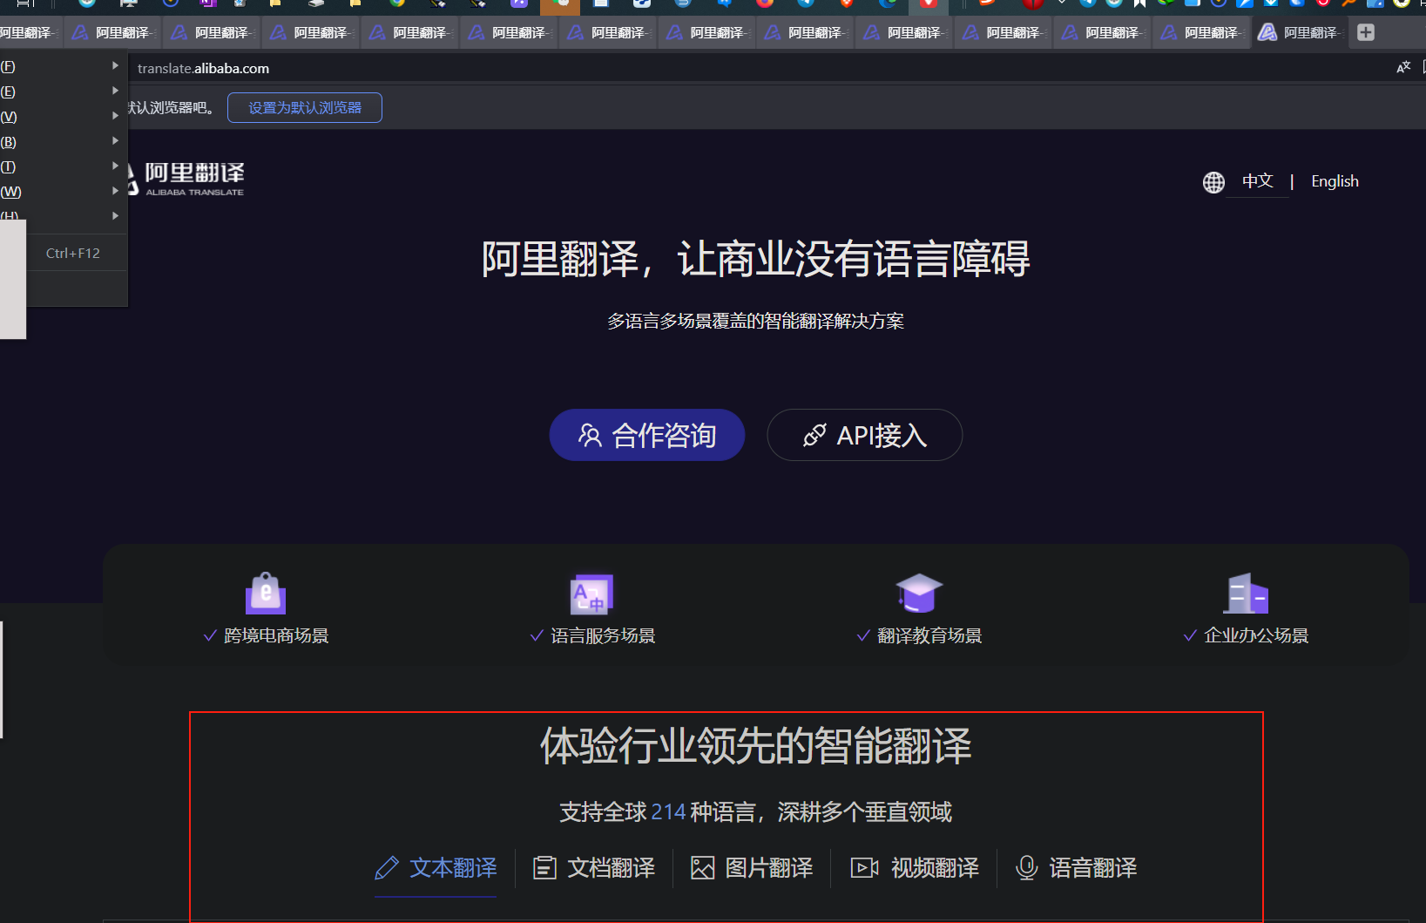Click the Alibaba Translate logo

[186, 178]
